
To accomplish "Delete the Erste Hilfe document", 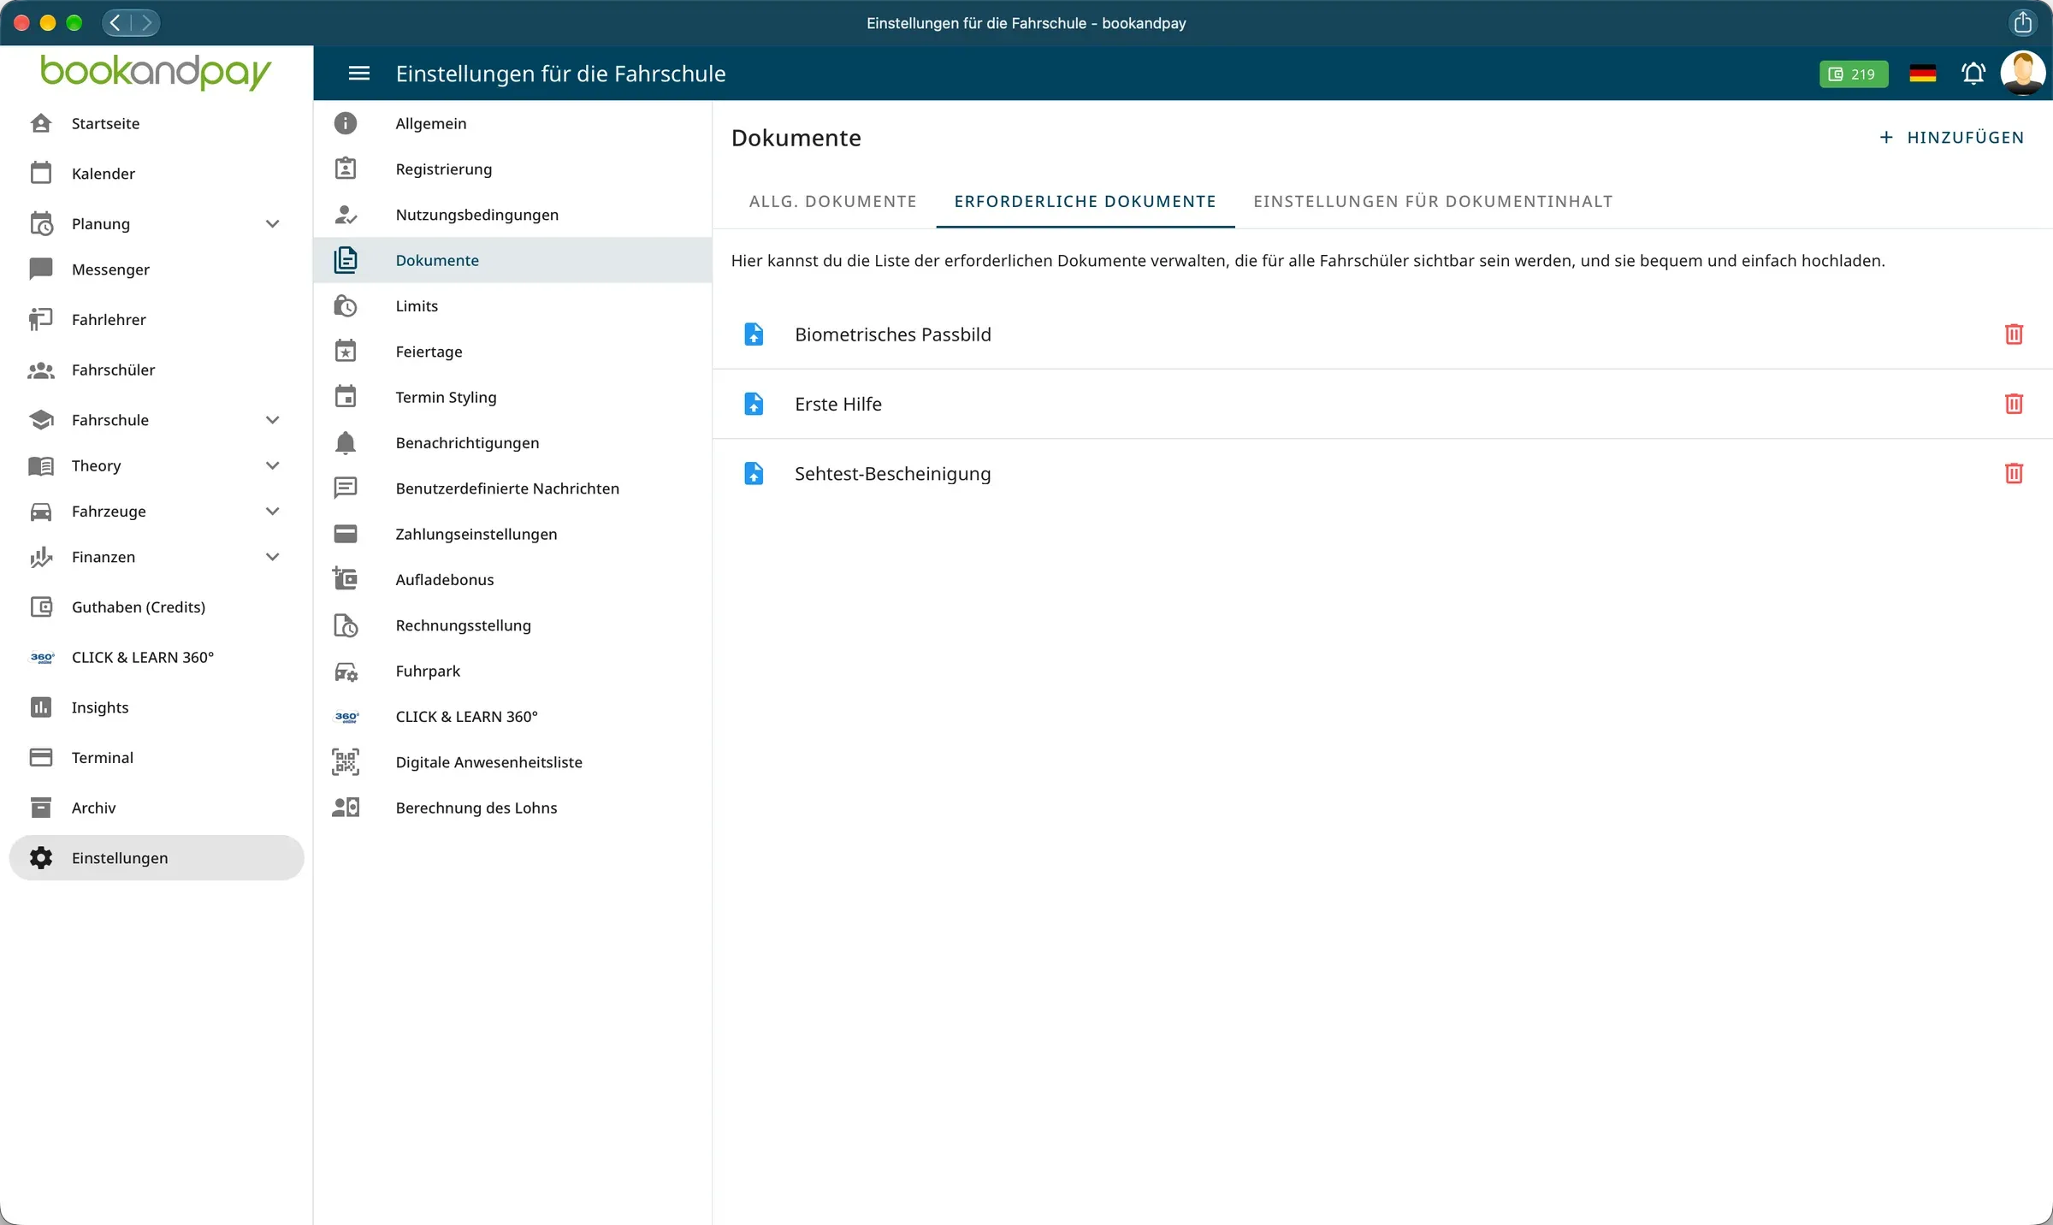I will click(2014, 404).
